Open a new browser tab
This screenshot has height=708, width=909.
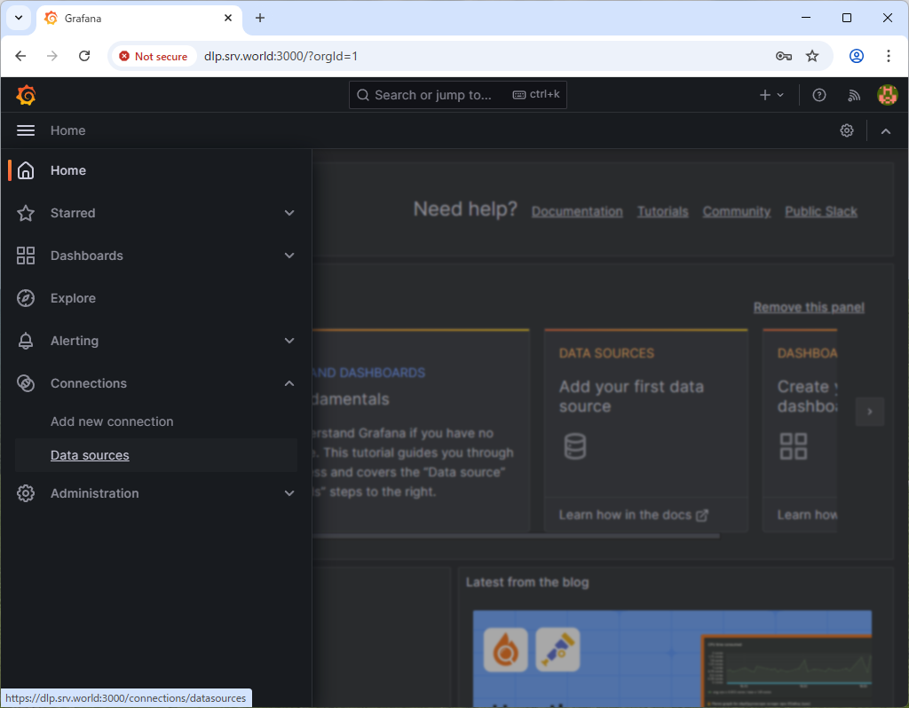click(x=260, y=18)
